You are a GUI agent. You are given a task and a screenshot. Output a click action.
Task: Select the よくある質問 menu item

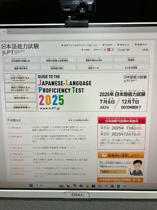[131, 67]
